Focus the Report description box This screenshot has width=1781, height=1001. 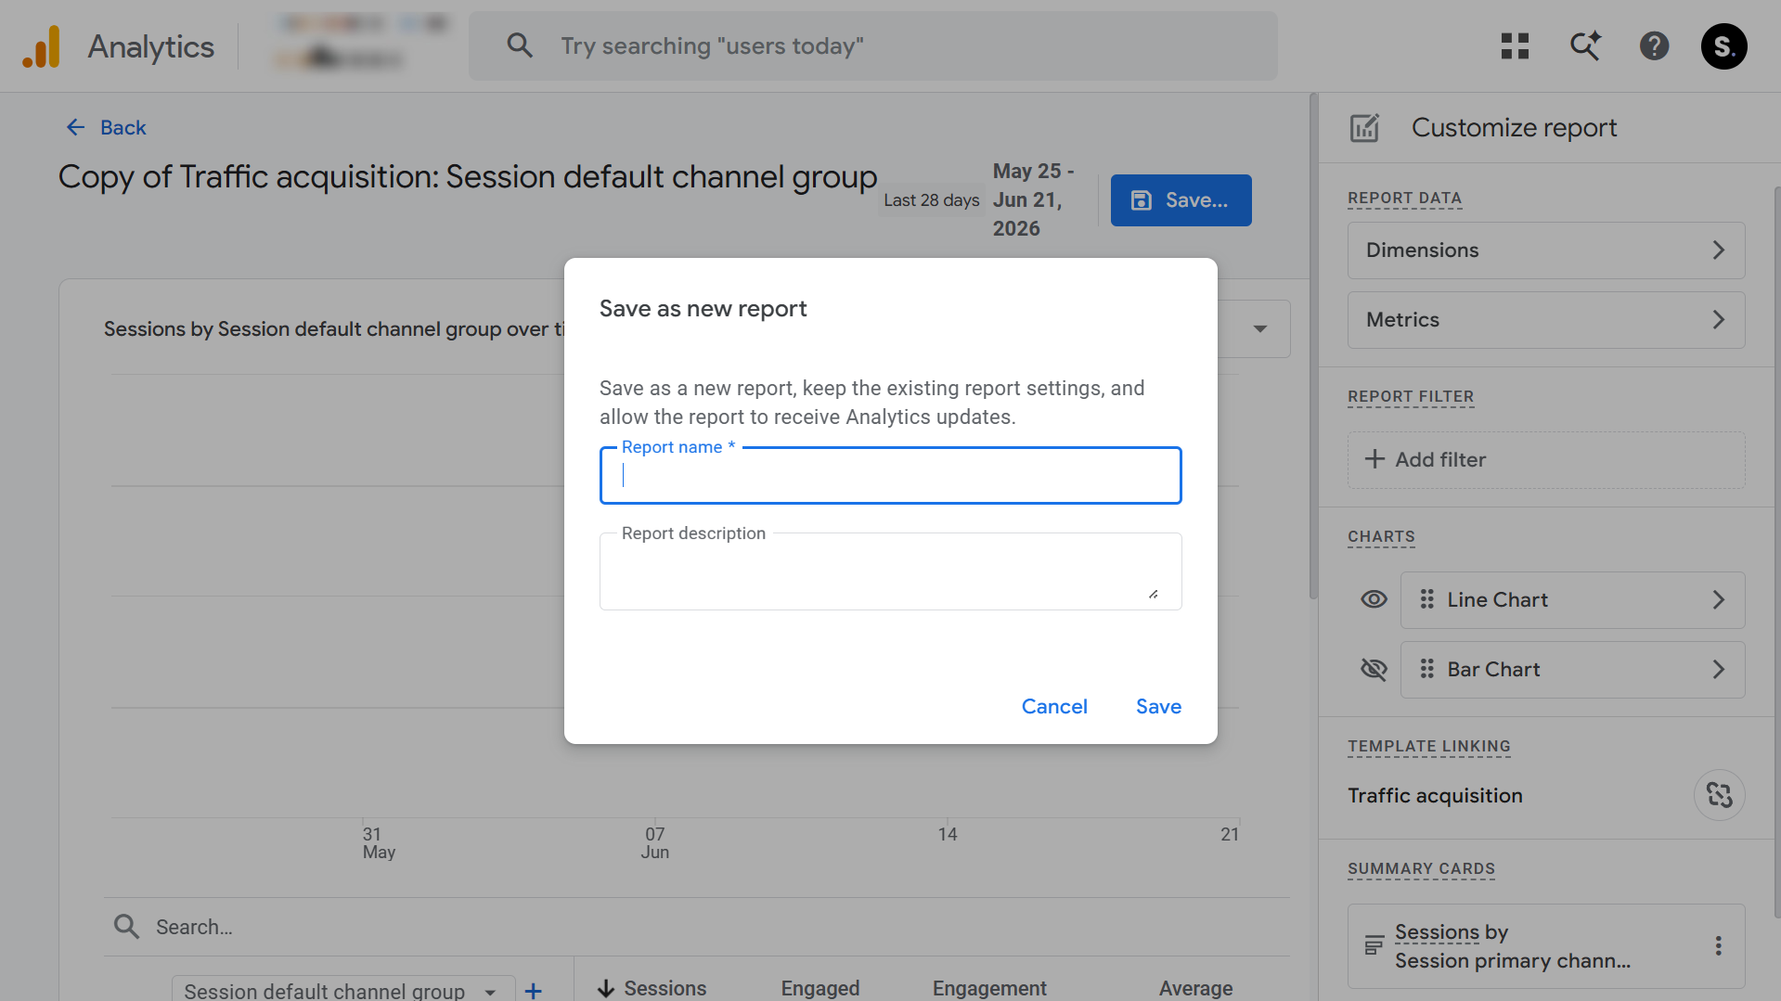[891, 571]
